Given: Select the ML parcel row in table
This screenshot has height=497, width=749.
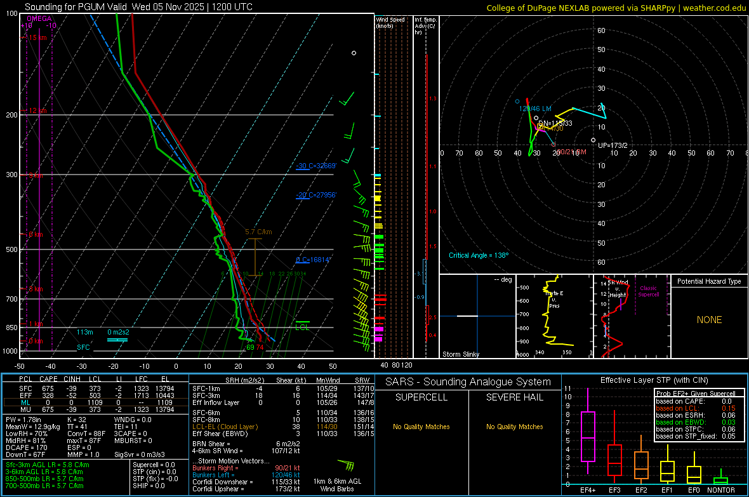Looking at the screenshot, I should 96,402.
